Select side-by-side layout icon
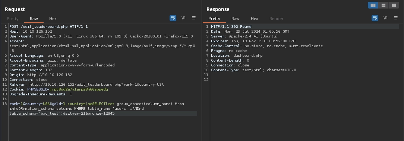Image resolution: width=404 pixels, height=141 pixels. 373,5
